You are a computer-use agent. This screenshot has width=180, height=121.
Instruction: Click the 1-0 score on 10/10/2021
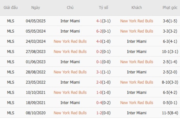click(x=99, y=93)
